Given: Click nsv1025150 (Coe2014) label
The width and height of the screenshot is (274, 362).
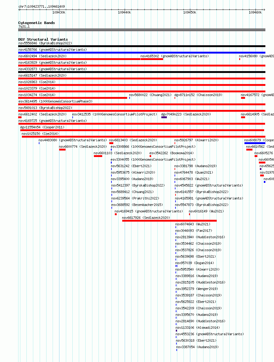Looking at the screenshot, I should coord(40,134).
